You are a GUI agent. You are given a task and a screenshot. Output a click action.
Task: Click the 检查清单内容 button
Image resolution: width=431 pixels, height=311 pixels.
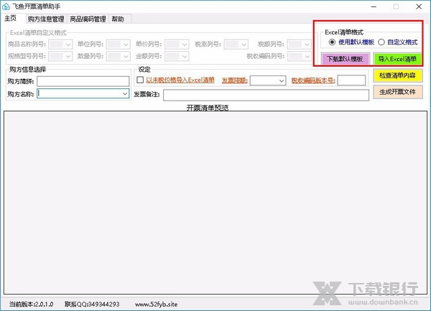[x=397, y=75]
